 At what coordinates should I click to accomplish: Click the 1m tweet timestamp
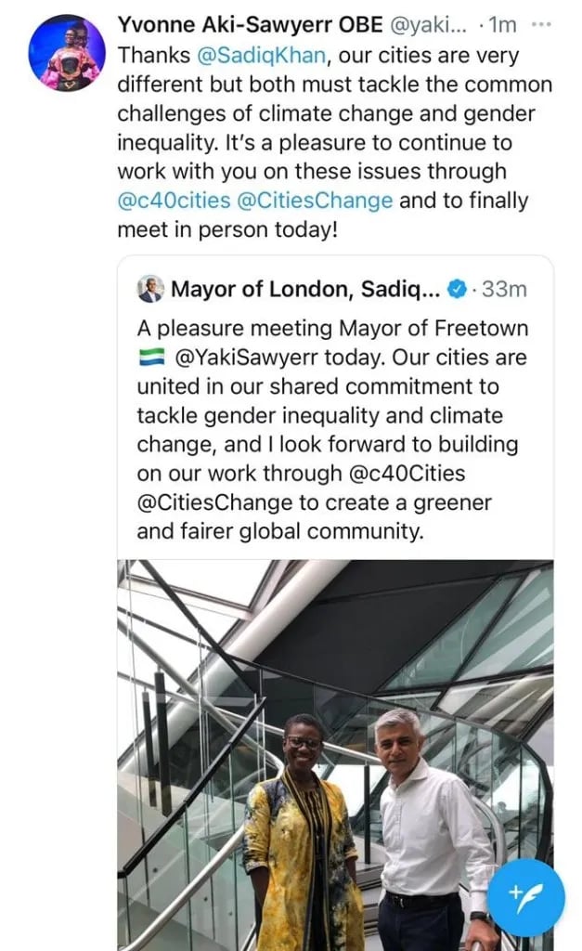[502, 26]
